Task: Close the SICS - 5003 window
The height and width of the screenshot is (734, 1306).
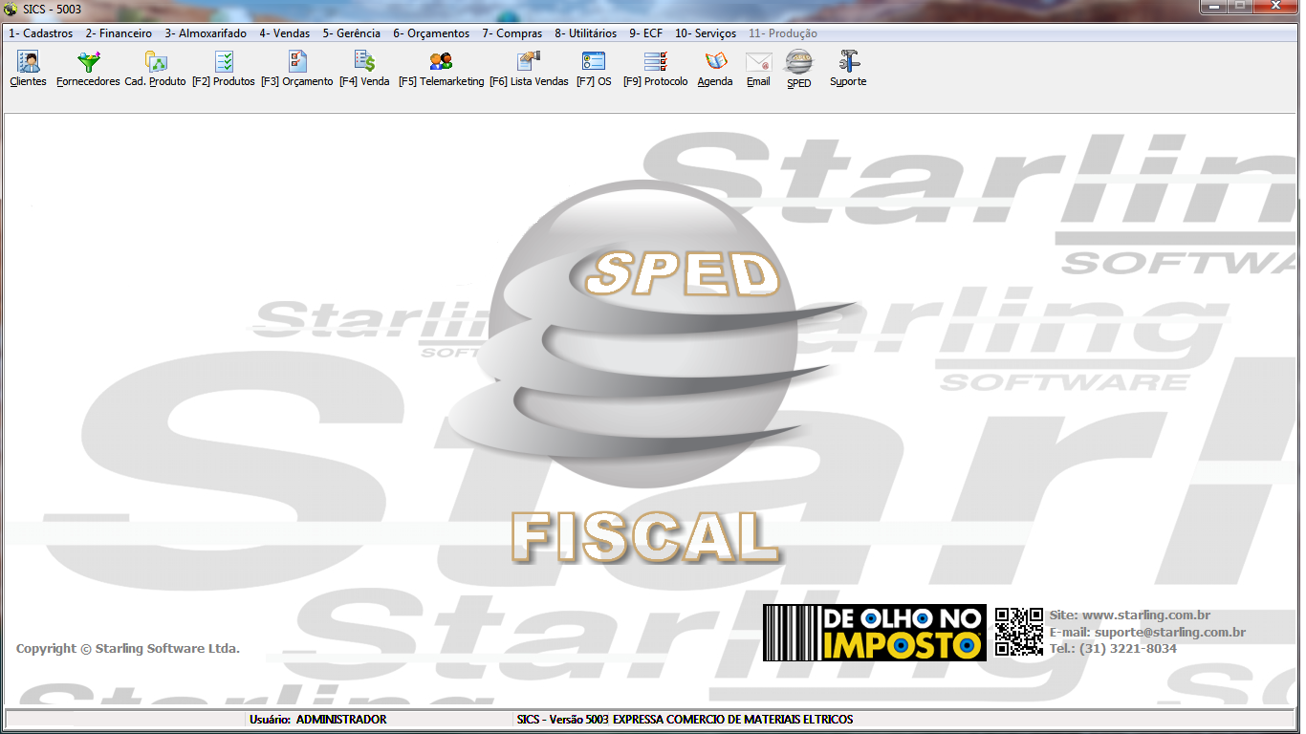Action: point(1274,7)
